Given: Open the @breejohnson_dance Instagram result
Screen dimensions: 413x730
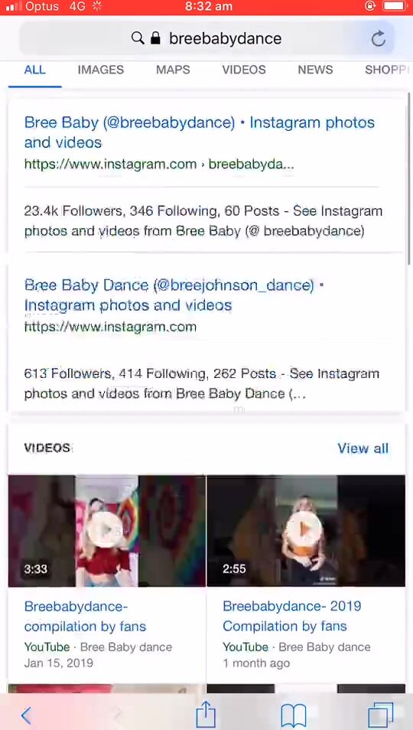Looking at the screenshot, I should point(174,295).
